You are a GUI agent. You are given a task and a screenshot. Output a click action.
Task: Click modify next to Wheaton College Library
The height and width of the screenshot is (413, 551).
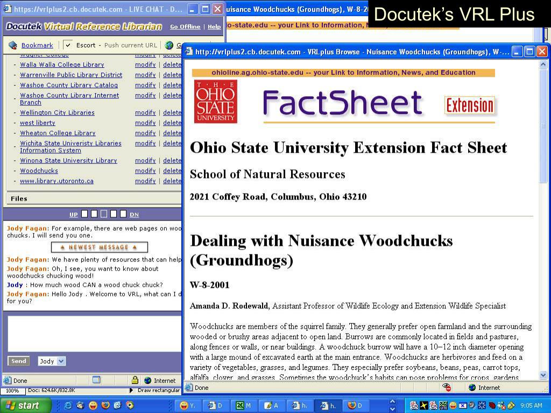tap(145, 133)
